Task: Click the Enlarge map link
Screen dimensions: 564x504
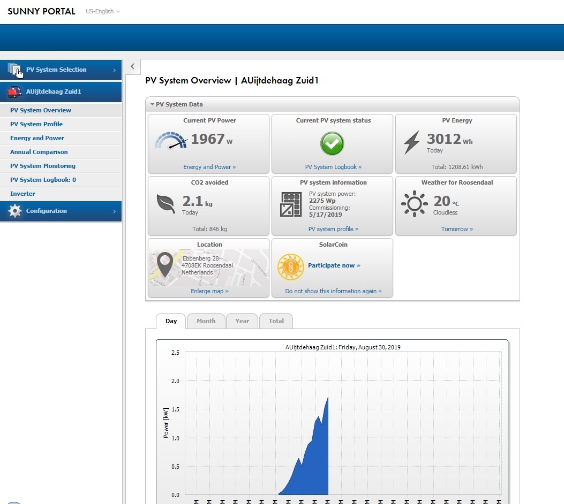Action: pyautogui.click(x=209, y=291)
